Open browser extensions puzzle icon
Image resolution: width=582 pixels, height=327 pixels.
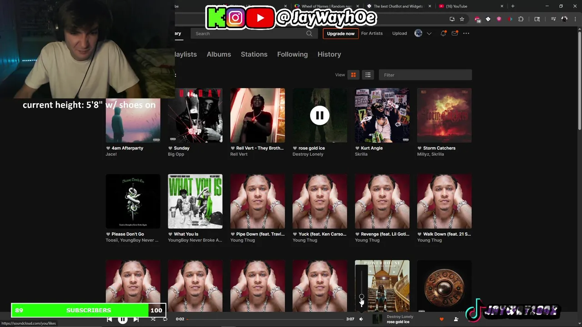(521, 19)
